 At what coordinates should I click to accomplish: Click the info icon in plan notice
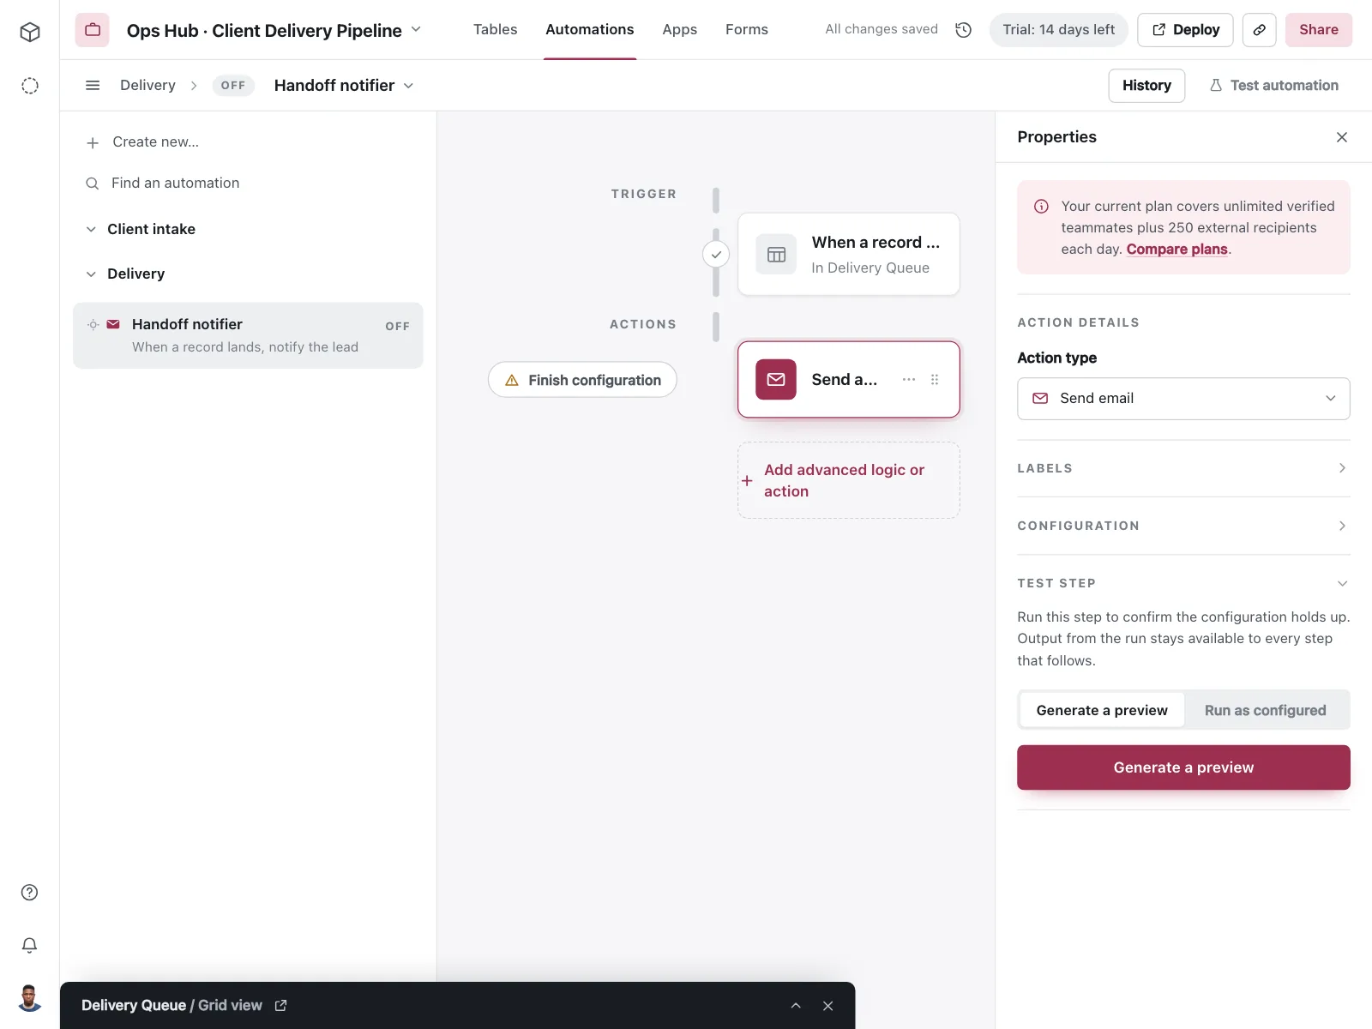(1041, 207)
